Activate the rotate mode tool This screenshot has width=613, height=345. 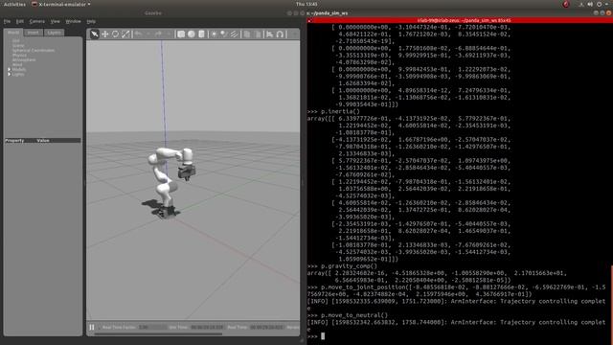point(115,34)
